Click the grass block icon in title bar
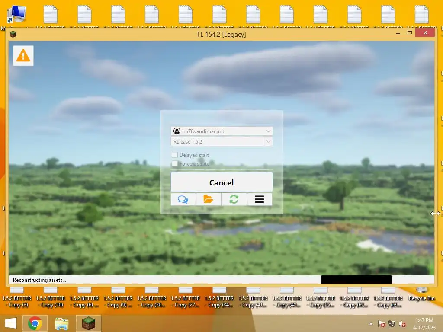 (x=13, y=35)
